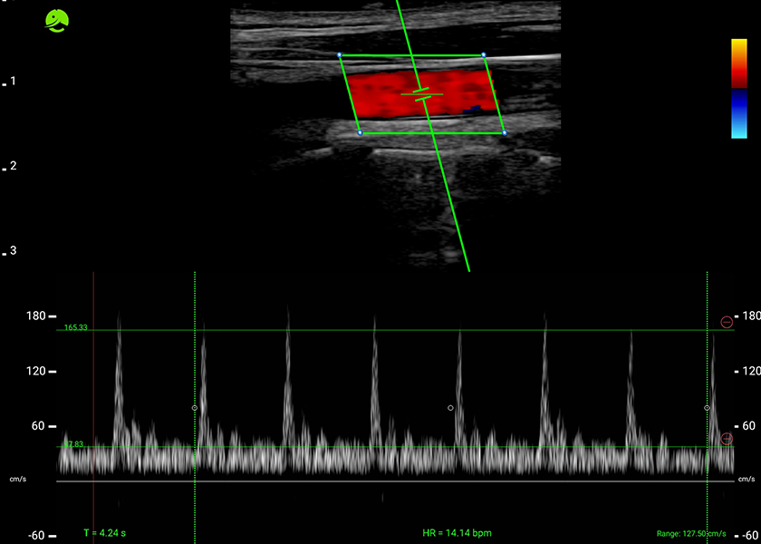This screenshot has width=761, height=544.
Task: Click the red circle handle on the 165.33 line
Action: [727, 322]
